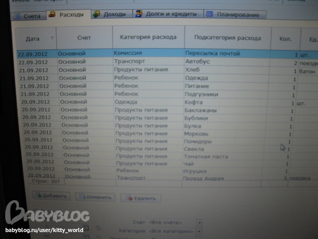Screen dimensions: 318x239
Task: Click the Категория расхода column header
Action: [x=148, y=38]
